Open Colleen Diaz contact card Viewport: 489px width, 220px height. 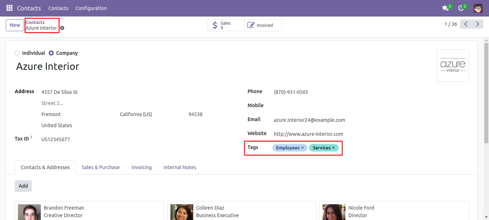click(242, 211)
